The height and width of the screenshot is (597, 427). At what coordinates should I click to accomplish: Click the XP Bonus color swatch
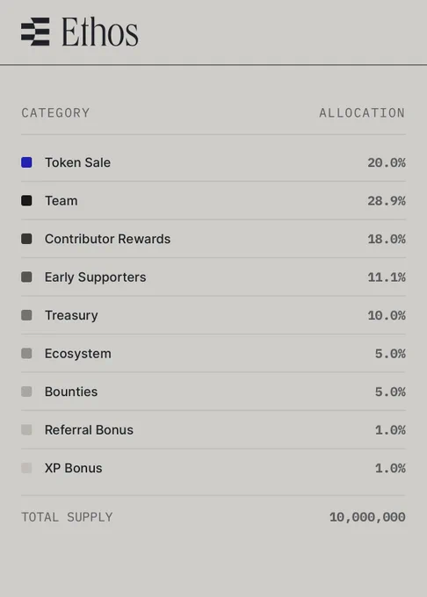(x=26, y=468)
